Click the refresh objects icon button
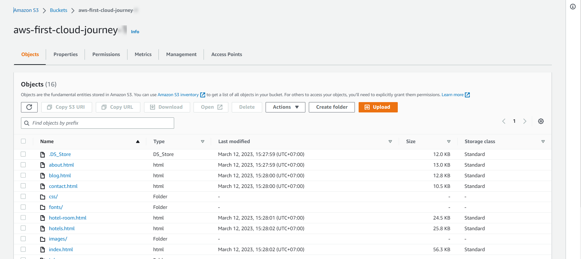The width and height of the screenshot is (581, 259). tap(29, 107)
